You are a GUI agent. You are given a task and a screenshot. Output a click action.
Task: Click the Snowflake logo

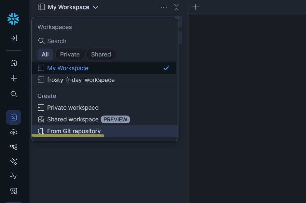tap(13, 19)
